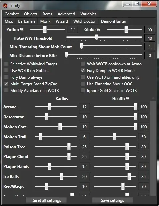Enable Use WOTB on Goblins

click(6, 71)
